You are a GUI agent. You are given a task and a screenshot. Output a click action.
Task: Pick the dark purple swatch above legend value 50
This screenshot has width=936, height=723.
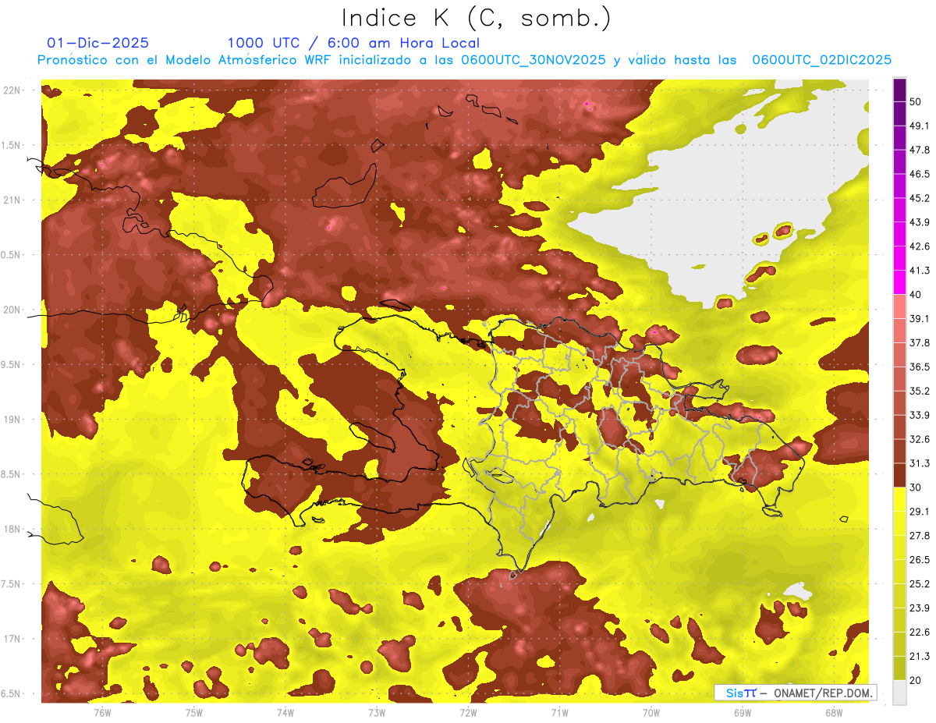[x=899, y=90]
